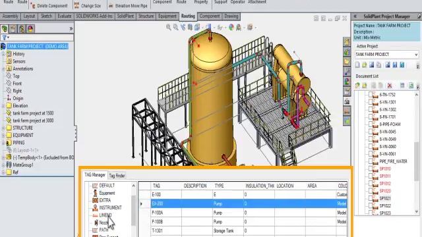This screenshot has height=237, width=422.
Task: Collapse SolidPlant Project Manager with double chevron
Action: pos(355,16)
